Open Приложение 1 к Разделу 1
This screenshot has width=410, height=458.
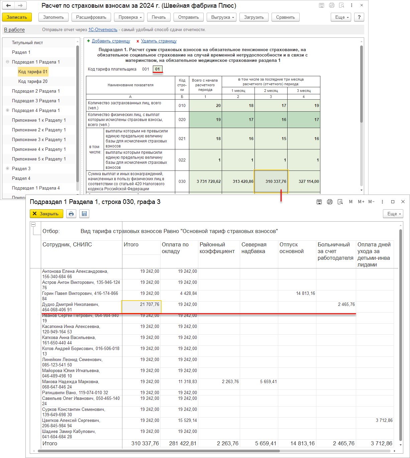pos(39,120)
